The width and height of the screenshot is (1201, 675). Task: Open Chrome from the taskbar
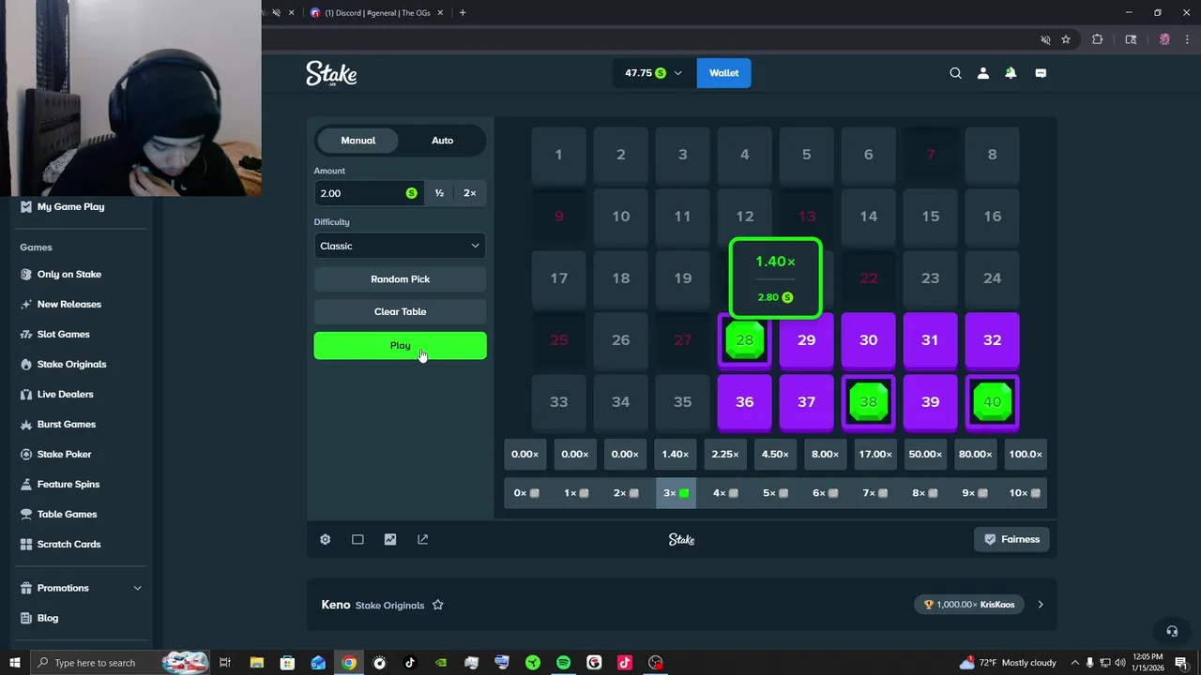[x=349, y=663]
